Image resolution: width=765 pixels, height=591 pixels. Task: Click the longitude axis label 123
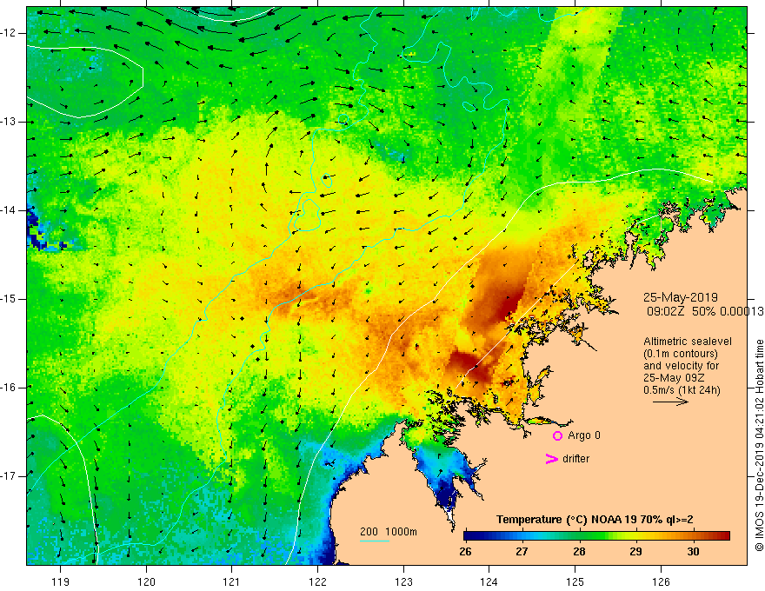(403, 581)
